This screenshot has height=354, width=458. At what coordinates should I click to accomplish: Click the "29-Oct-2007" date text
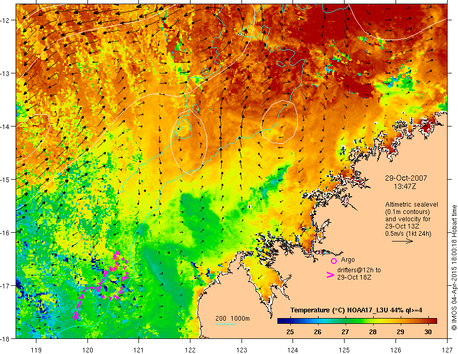[x=406, y=178]
